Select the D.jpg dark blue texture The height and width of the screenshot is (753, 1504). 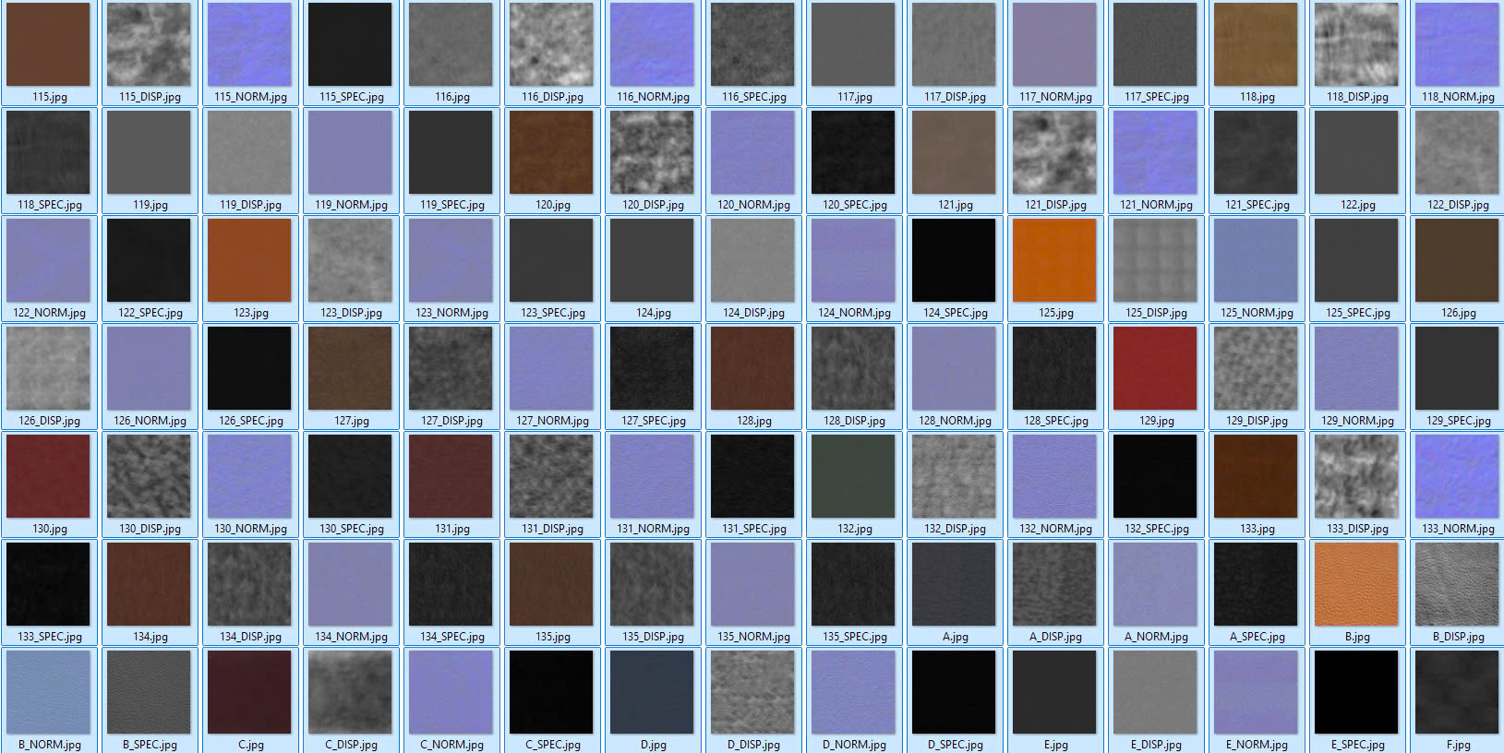[652, 693]
